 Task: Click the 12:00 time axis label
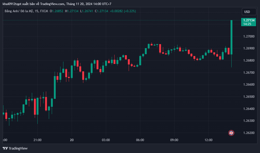[x=209, y=140]
